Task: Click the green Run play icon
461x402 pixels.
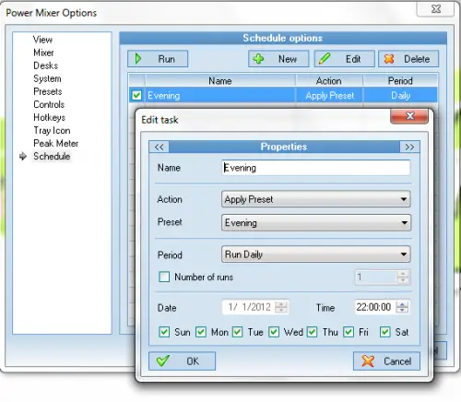Action: tap(138, 58)
